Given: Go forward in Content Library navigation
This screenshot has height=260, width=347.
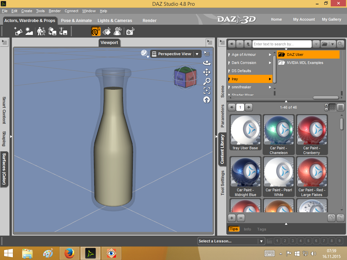Looking at the screenshot, I should click(x=240, y=44).
